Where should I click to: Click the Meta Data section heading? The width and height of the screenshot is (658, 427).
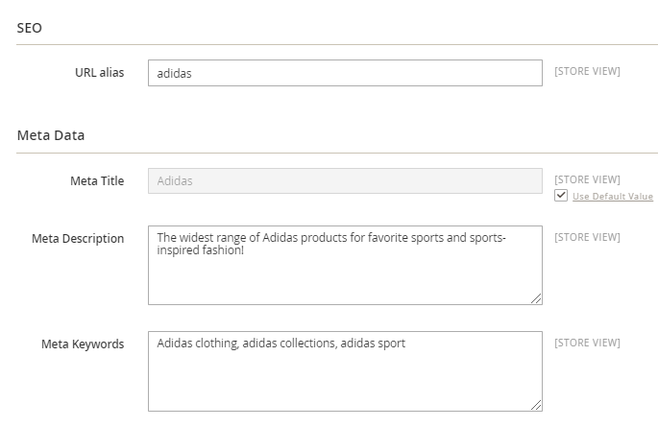(51, 135)
